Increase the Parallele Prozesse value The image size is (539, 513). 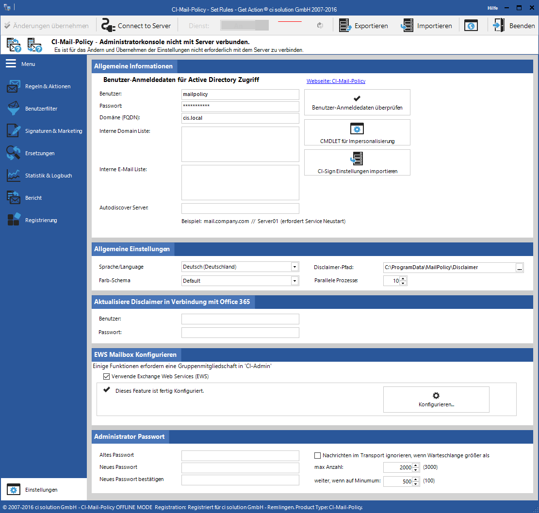(403, 278)
